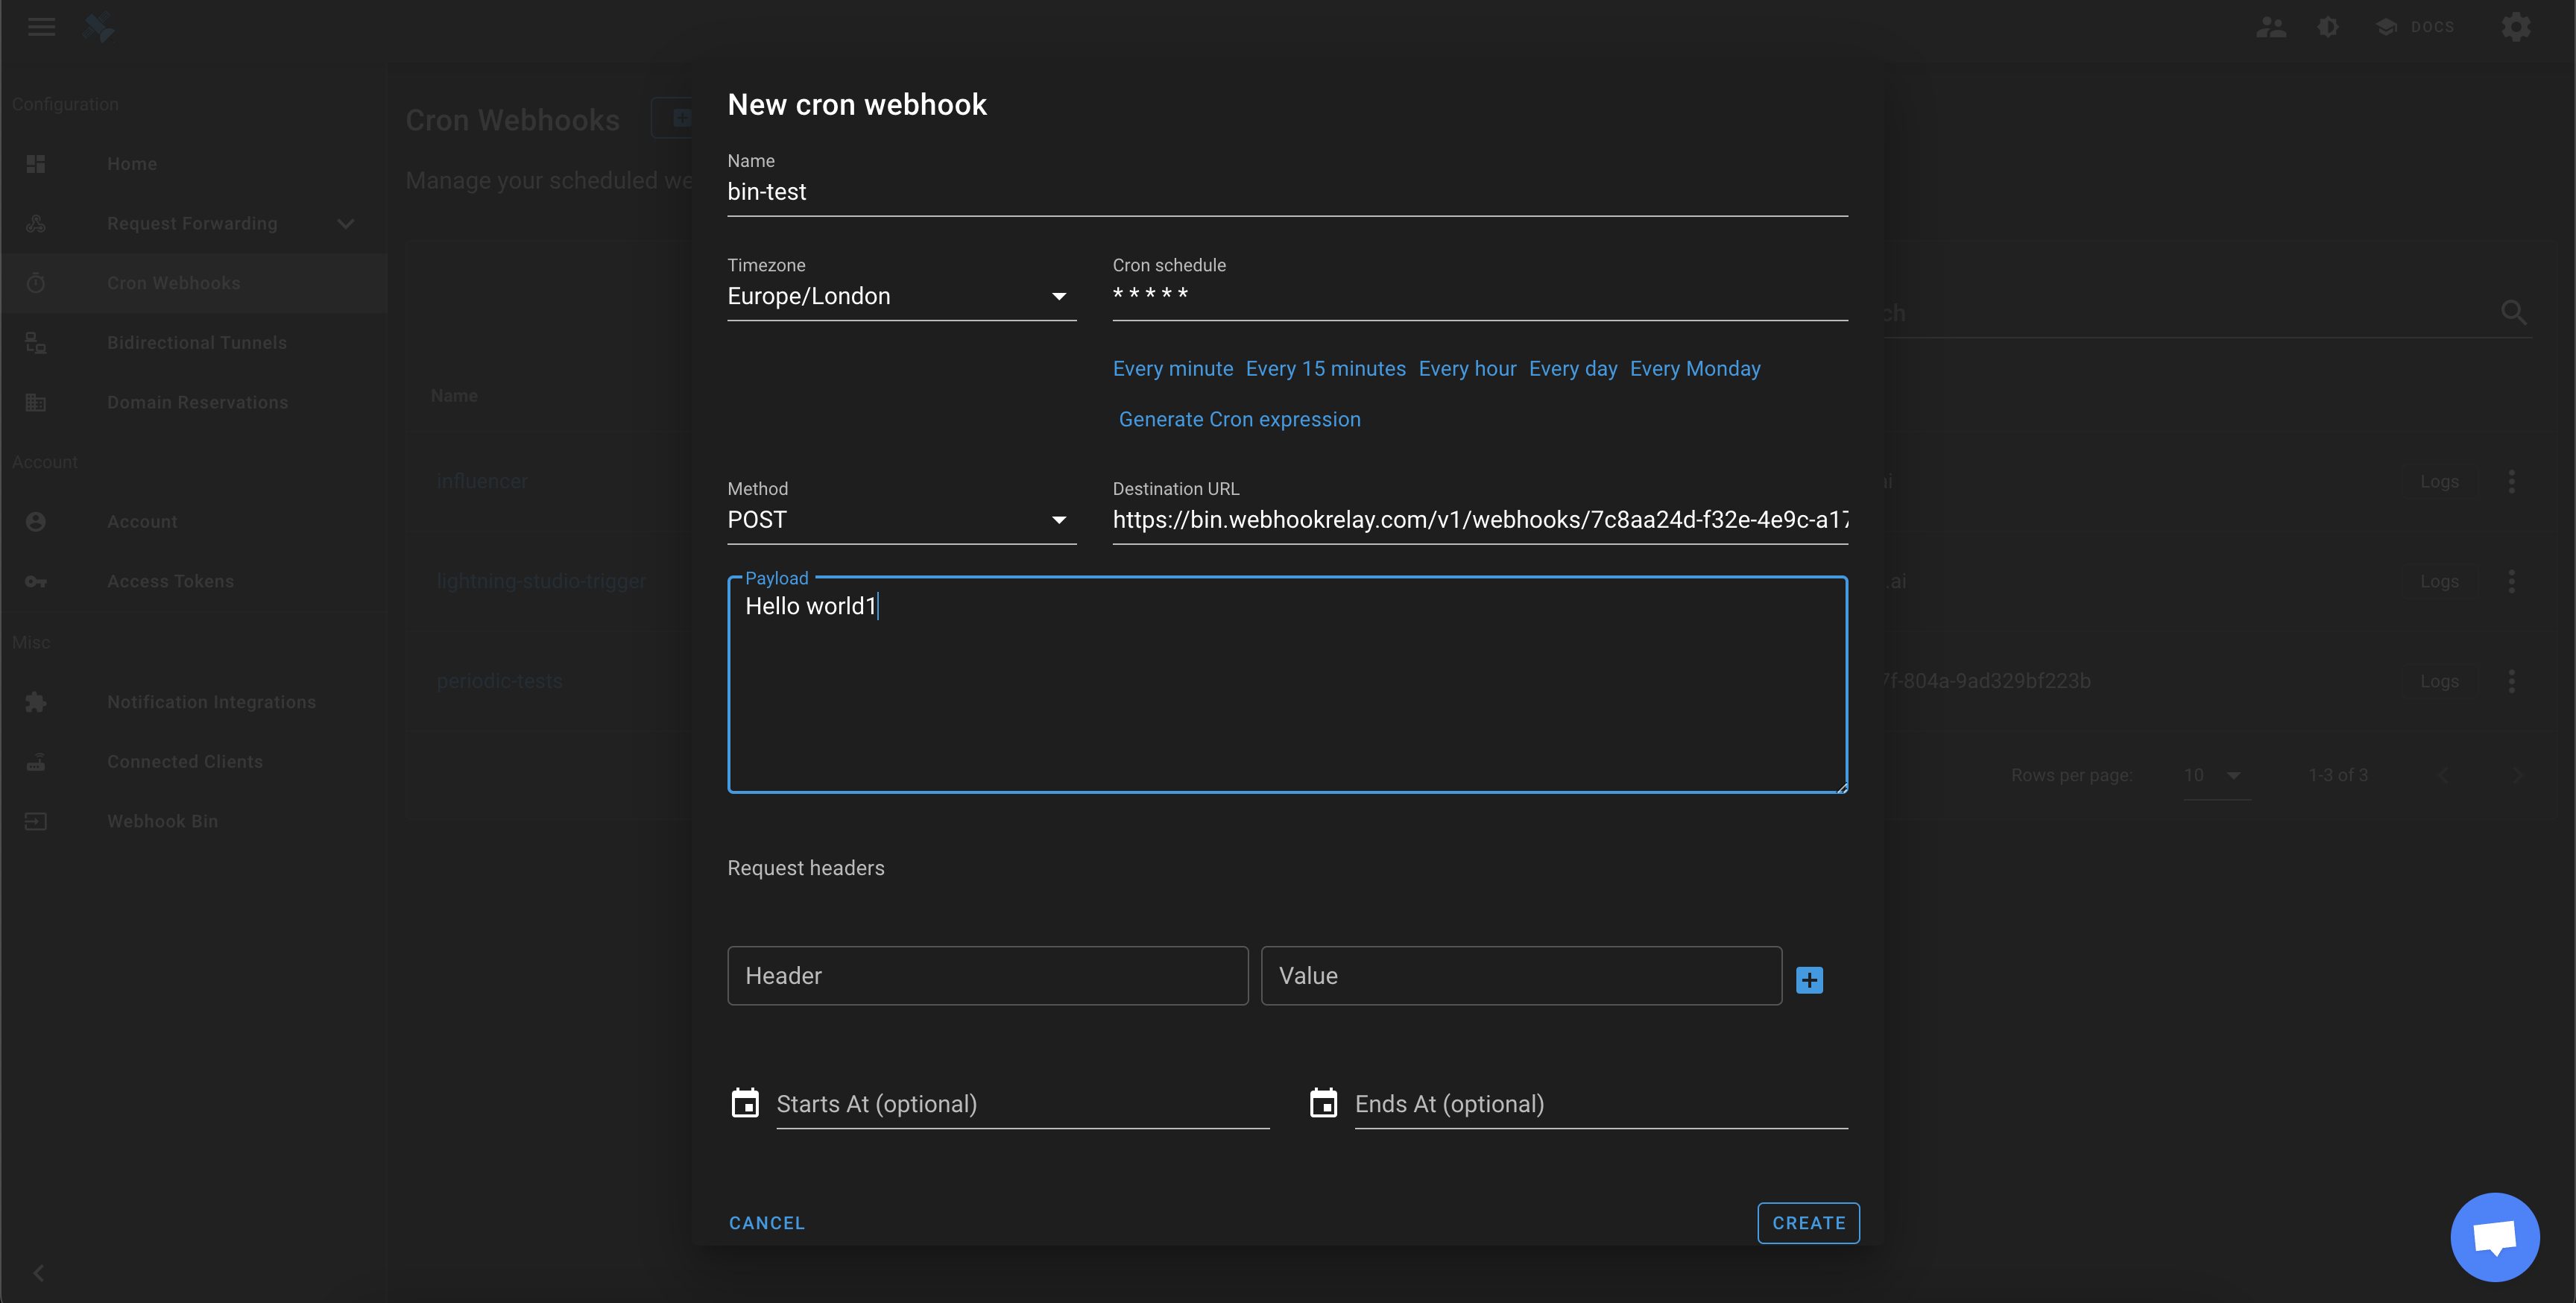Go to Webhook Bin sidebar item
2576x1303 pixels.
[x=162, y=821]
